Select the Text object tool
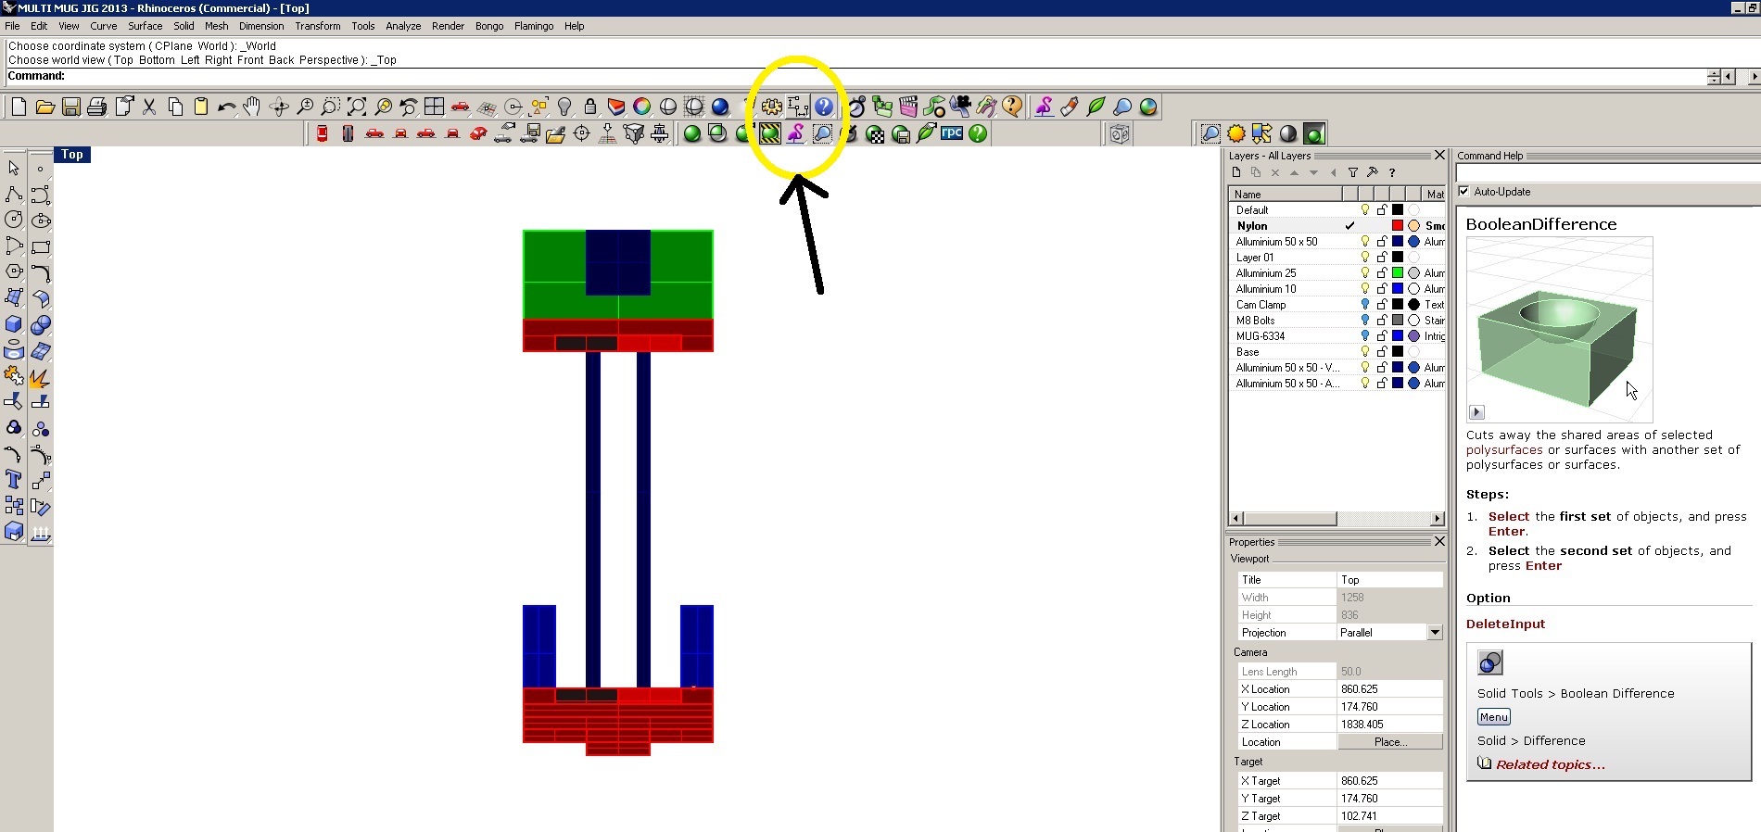 (x=14, y=480)
